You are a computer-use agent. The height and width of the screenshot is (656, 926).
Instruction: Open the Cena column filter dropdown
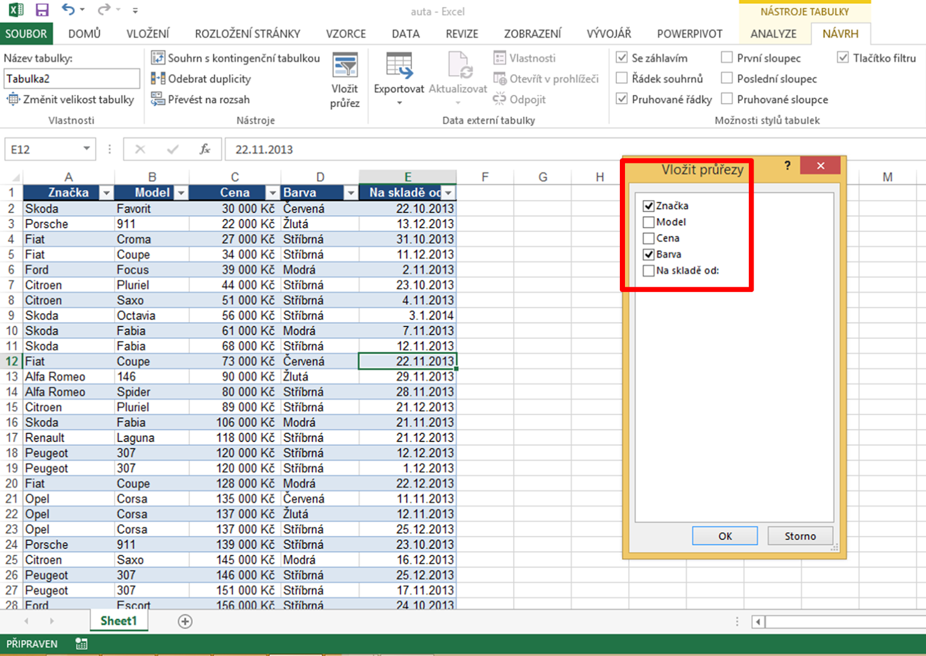coord(273,193)
